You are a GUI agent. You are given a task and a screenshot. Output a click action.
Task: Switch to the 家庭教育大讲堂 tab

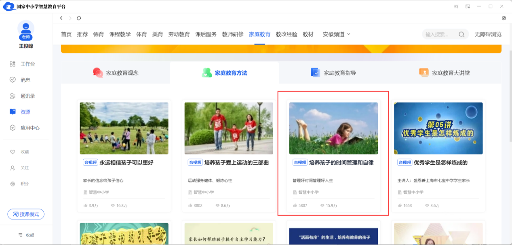pos(445,73)
